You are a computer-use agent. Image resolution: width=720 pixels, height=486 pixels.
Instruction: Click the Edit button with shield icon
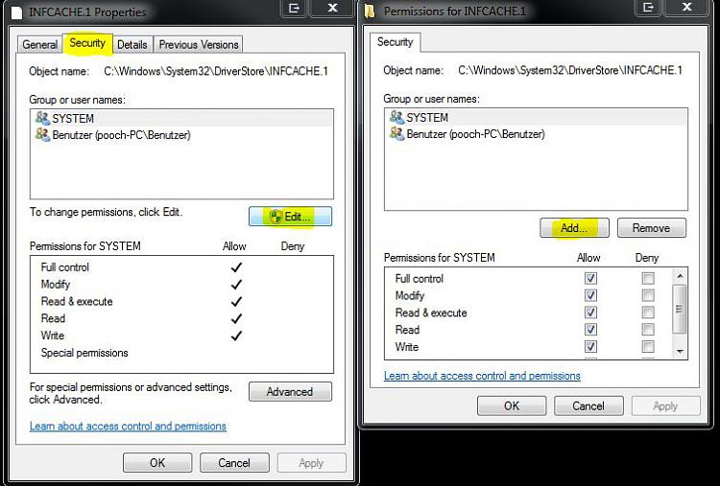pyautogui.click(x=290, y=217)
